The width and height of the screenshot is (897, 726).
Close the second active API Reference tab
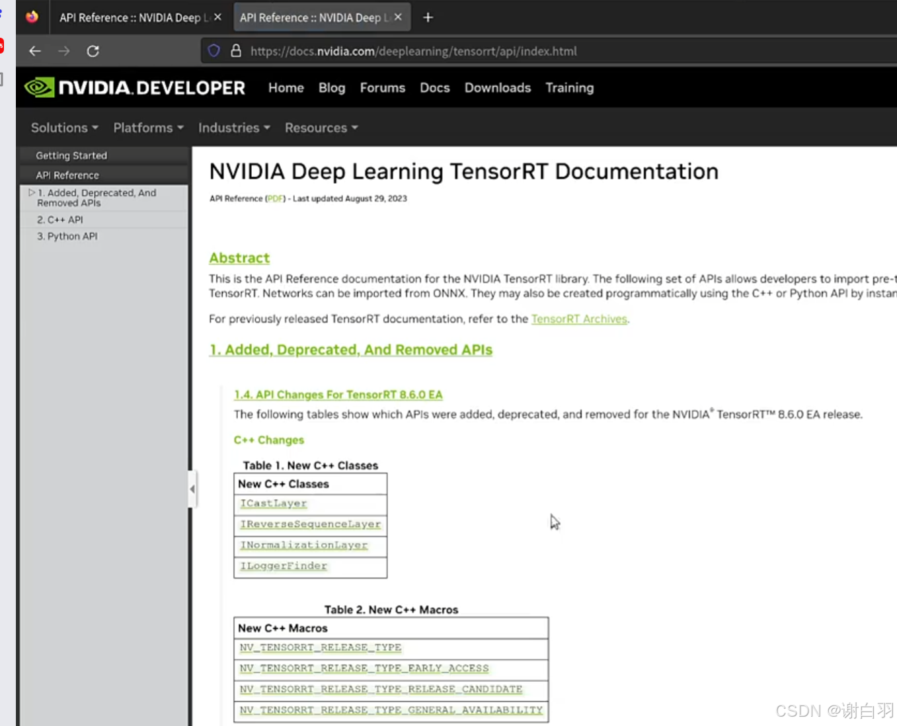(x=398, y=17)
